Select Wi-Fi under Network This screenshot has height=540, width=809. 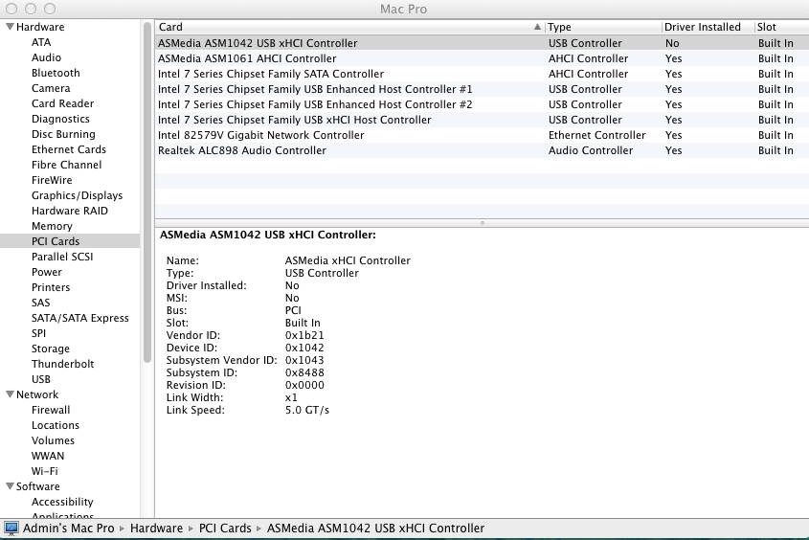click(x=44, y=471)
